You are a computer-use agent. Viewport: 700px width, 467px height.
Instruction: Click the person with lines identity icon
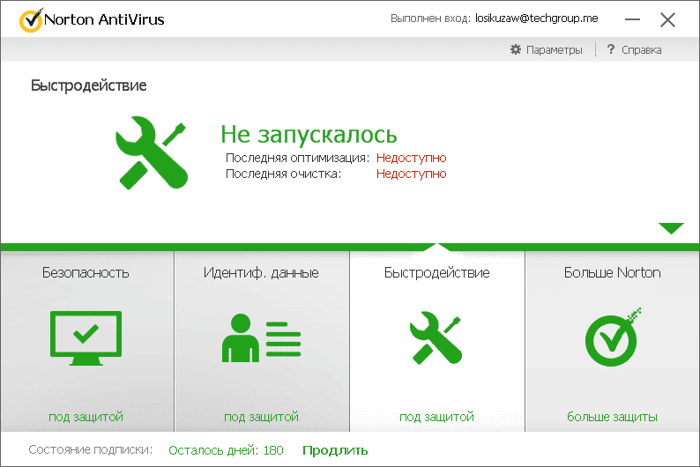[261, 337]
